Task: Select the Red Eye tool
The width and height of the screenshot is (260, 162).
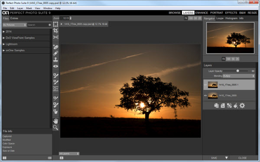Action: pyautogui.click(x=55, y=66)
